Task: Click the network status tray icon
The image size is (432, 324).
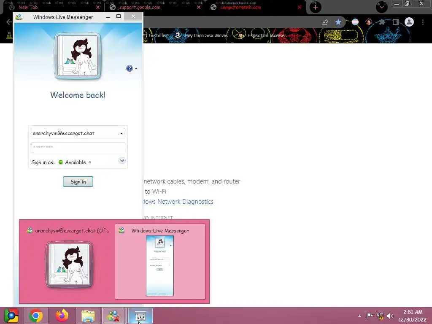Action: tap(380, 316)
